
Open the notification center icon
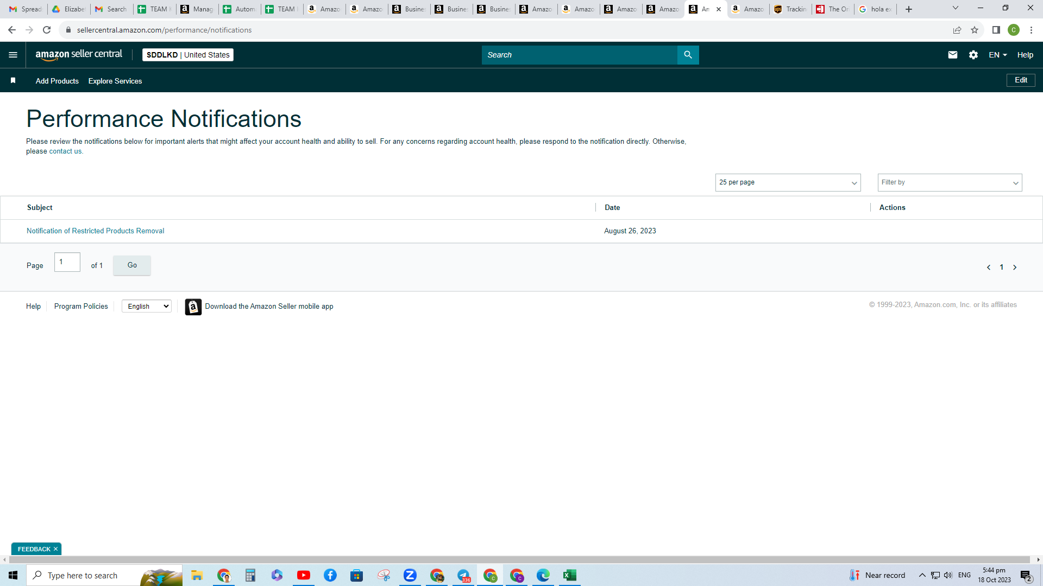pyautogui.click(x=1026, y=576)
